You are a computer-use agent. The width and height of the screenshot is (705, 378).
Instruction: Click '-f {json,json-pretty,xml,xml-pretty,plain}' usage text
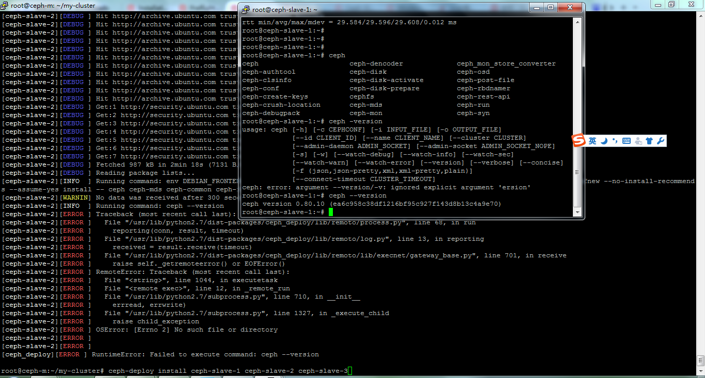click(x=382, y=171)
